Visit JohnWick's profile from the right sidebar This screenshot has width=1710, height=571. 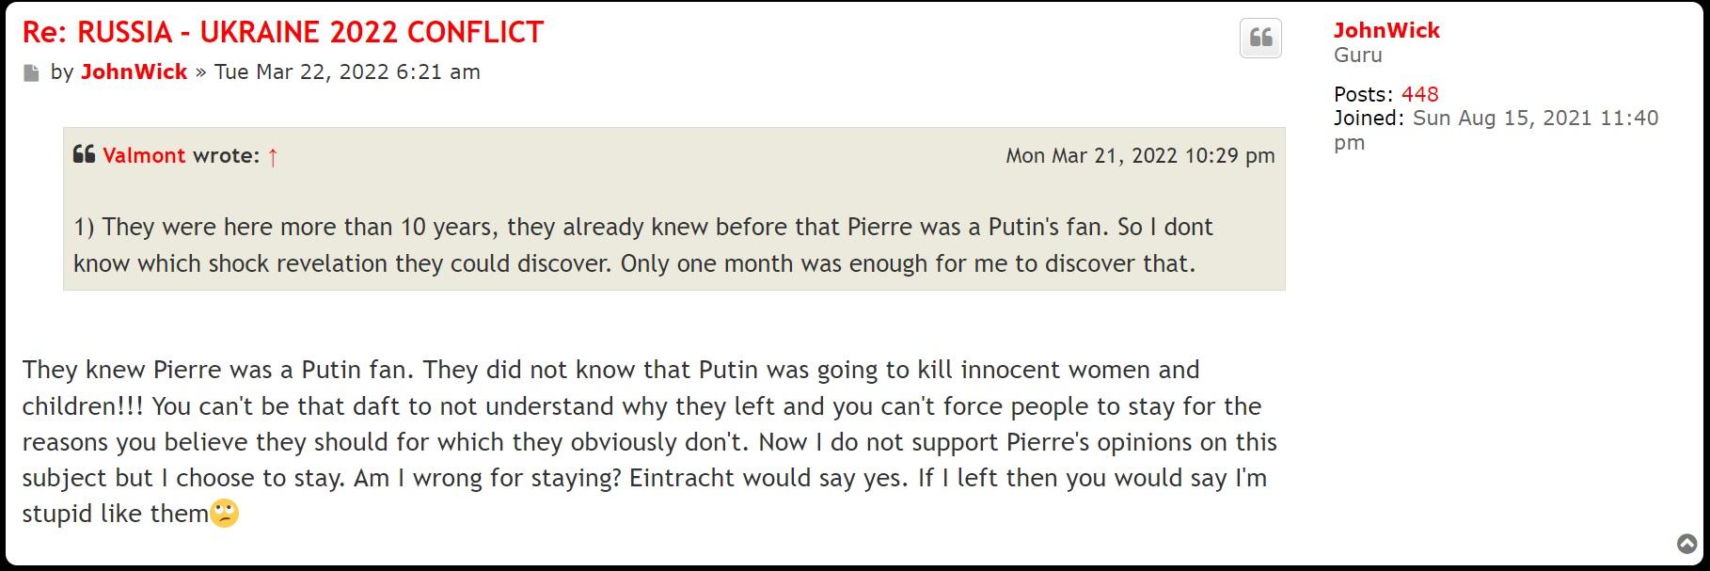point(1386,31)
